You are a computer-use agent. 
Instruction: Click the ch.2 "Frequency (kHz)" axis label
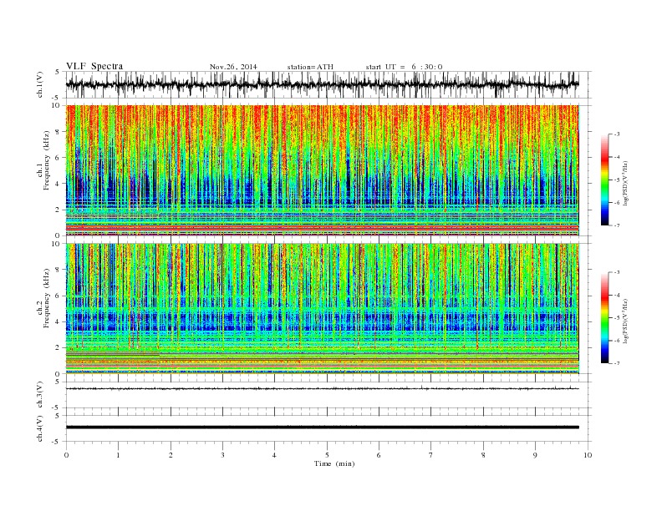[x=47, y=299]
